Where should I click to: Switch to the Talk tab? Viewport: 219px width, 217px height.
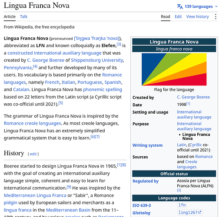(x=23, y=16)
